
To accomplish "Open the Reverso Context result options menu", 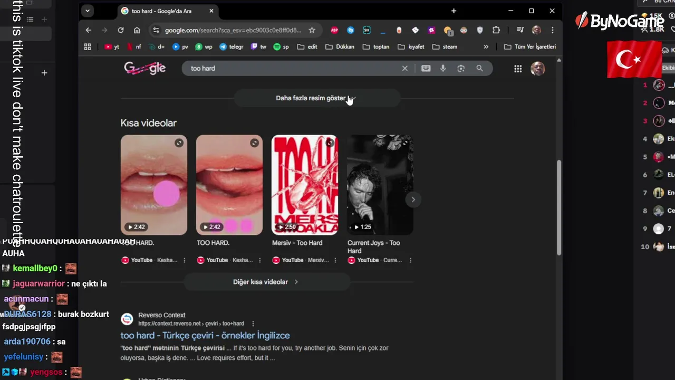I will tap(253, 324).
